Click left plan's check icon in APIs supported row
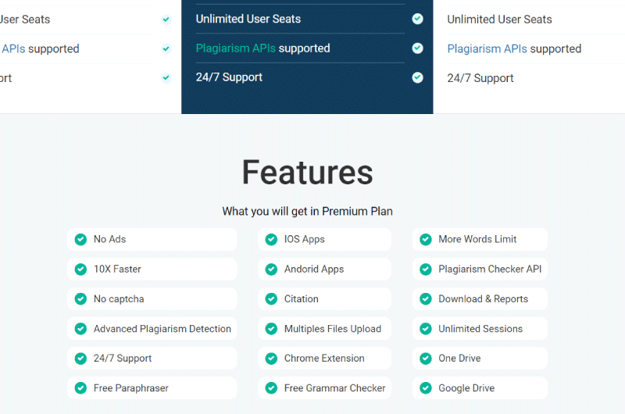Image resolution: width=625 pixels, height=414 pixels. [166, 48]
